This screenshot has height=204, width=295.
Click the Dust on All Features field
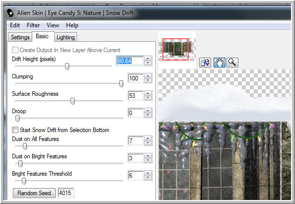coord(136,140)
